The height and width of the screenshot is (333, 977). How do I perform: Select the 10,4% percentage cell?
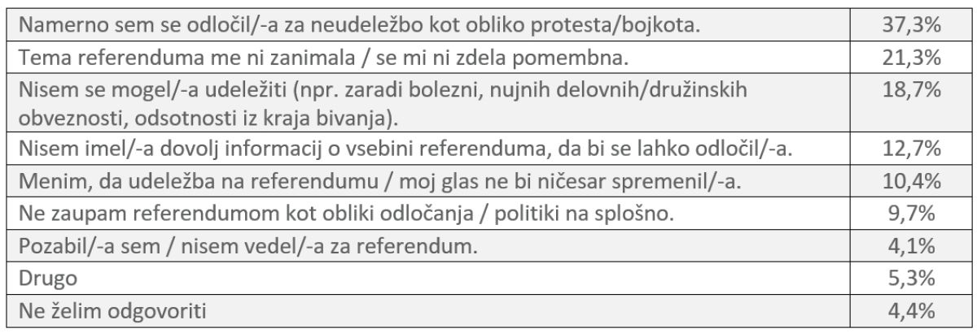tap(913, 180)
